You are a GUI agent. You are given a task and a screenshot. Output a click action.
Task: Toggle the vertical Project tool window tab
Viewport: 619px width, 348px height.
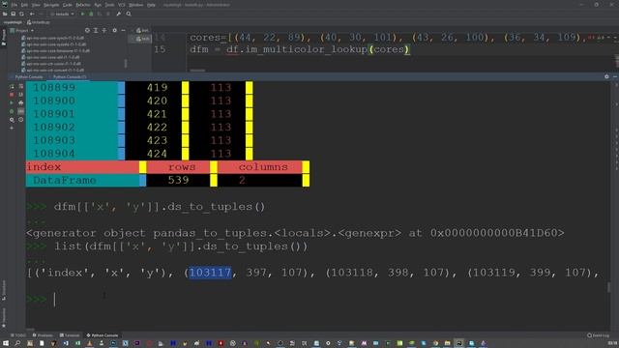click(4, 37)
